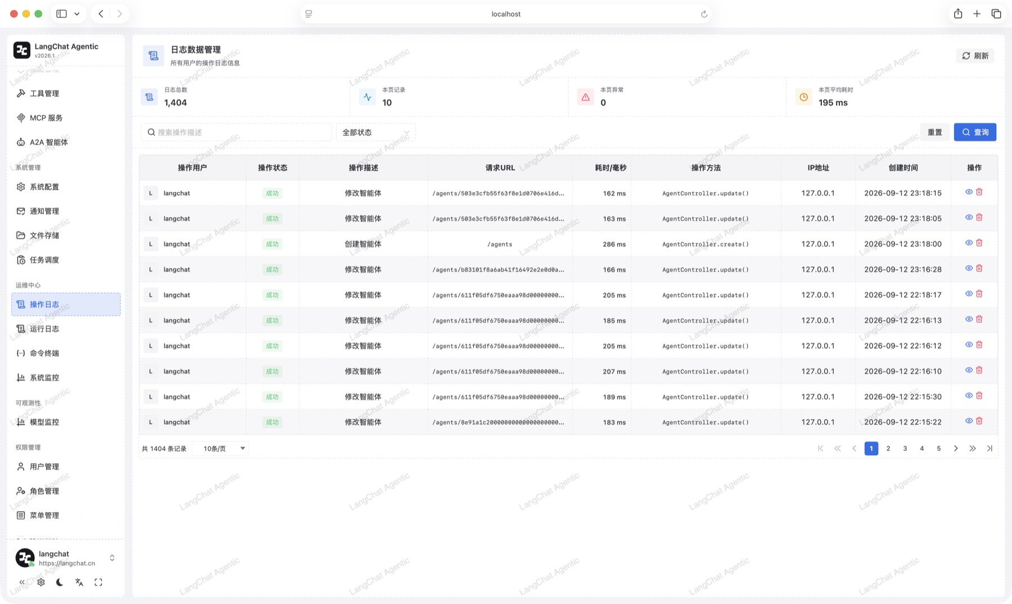Image resolution: width=1012 pixels, height=604 pixels.
Task: View details of the 22:16:13 log entry
Action: pos(969,319)
